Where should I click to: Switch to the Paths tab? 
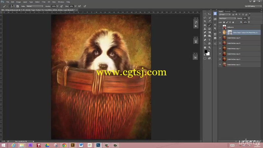[x=234, y=12]
